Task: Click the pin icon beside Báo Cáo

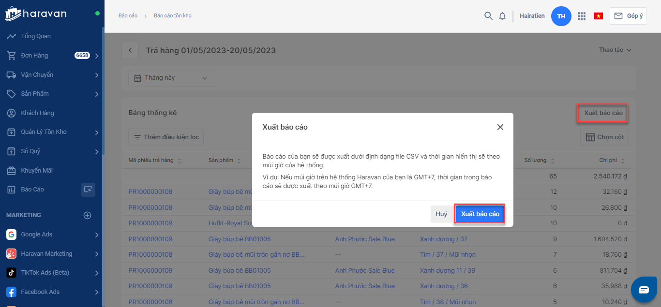Action: pos(88,190)
